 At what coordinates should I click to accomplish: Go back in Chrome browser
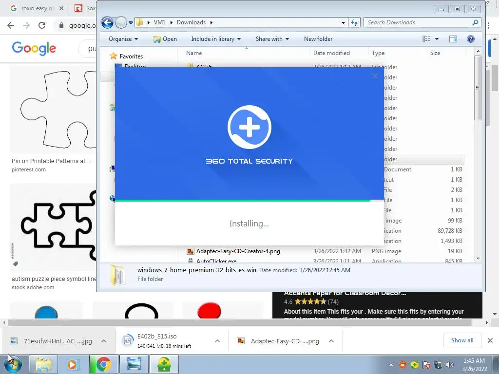coord(11,25)
